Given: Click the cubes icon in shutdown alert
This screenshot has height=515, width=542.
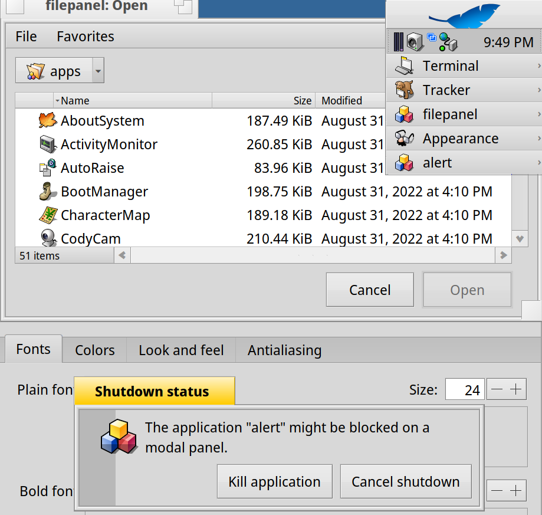Looking at the screenshot, I should coord(119,437).
